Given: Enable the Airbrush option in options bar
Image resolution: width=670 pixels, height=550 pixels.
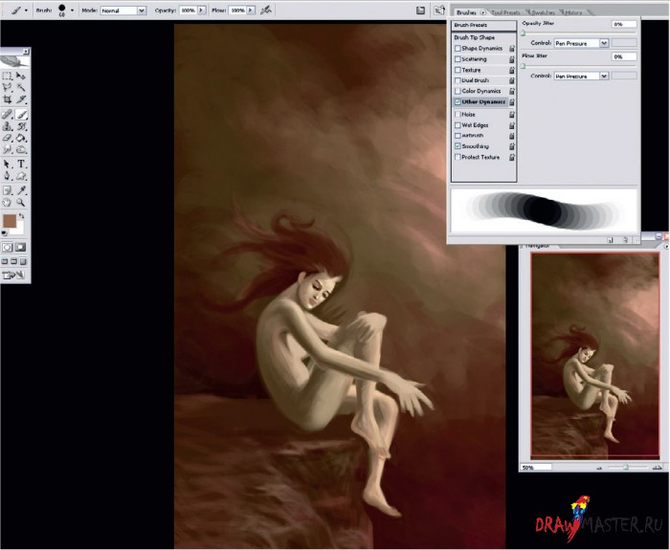Looking at the screenshot, I should point(266,10).
